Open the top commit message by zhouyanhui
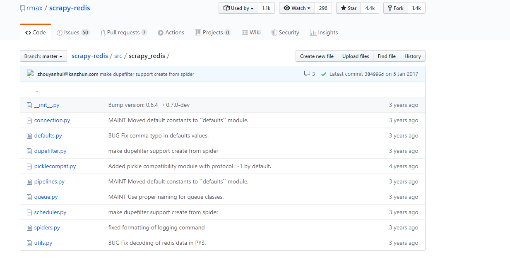The image size is (510, 275). (x=147, y=74)
